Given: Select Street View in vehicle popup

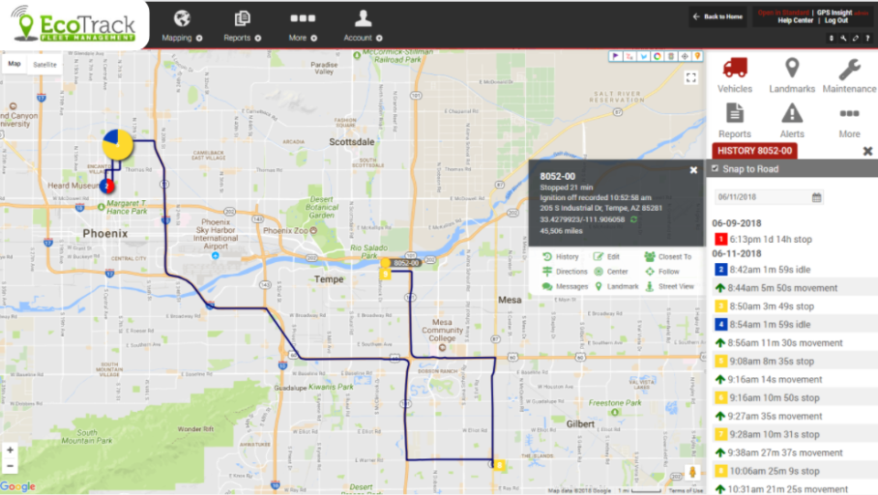Looking at the screenshot, I should (669, 287).
